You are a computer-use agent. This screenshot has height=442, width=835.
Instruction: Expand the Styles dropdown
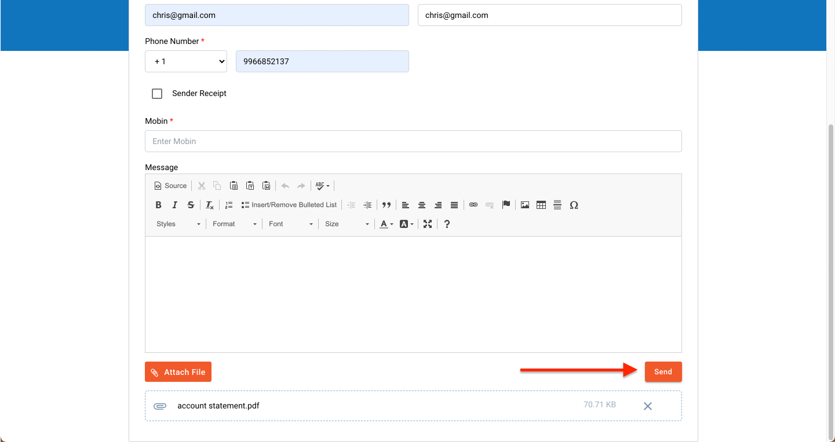(x=178, y=224)
